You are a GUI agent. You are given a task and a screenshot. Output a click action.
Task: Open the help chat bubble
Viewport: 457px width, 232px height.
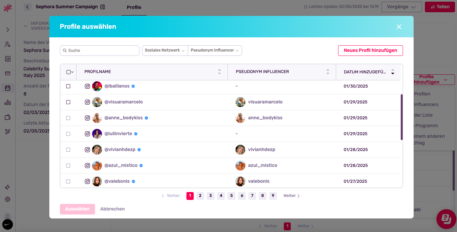click(x=446, y=219)
